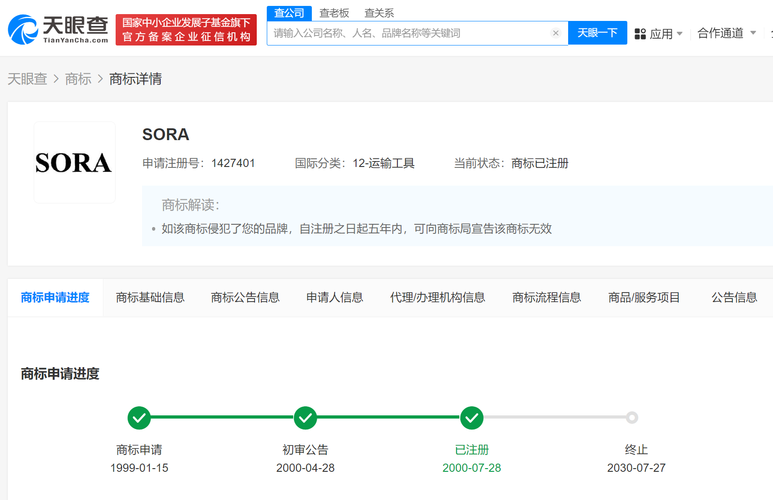Click the 商标 breadcrumb link
The width and height of the screenshot is (773, 500).
[78, 79]
